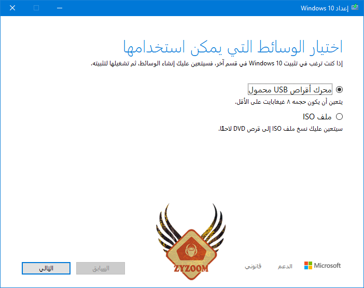Click the disabled maximize button
The height and width of the screenshot is (288, 364).
[x=36, y=8]
